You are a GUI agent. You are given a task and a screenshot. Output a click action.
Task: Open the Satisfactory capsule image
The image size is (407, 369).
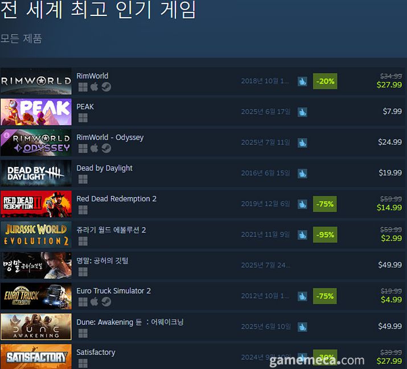coord(36,356)
